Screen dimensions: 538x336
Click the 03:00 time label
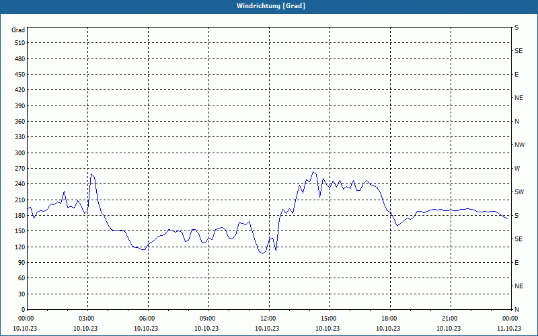86,319
